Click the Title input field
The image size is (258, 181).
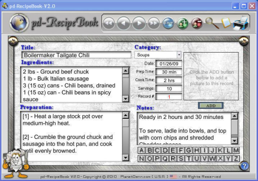[x=76, y=55]
